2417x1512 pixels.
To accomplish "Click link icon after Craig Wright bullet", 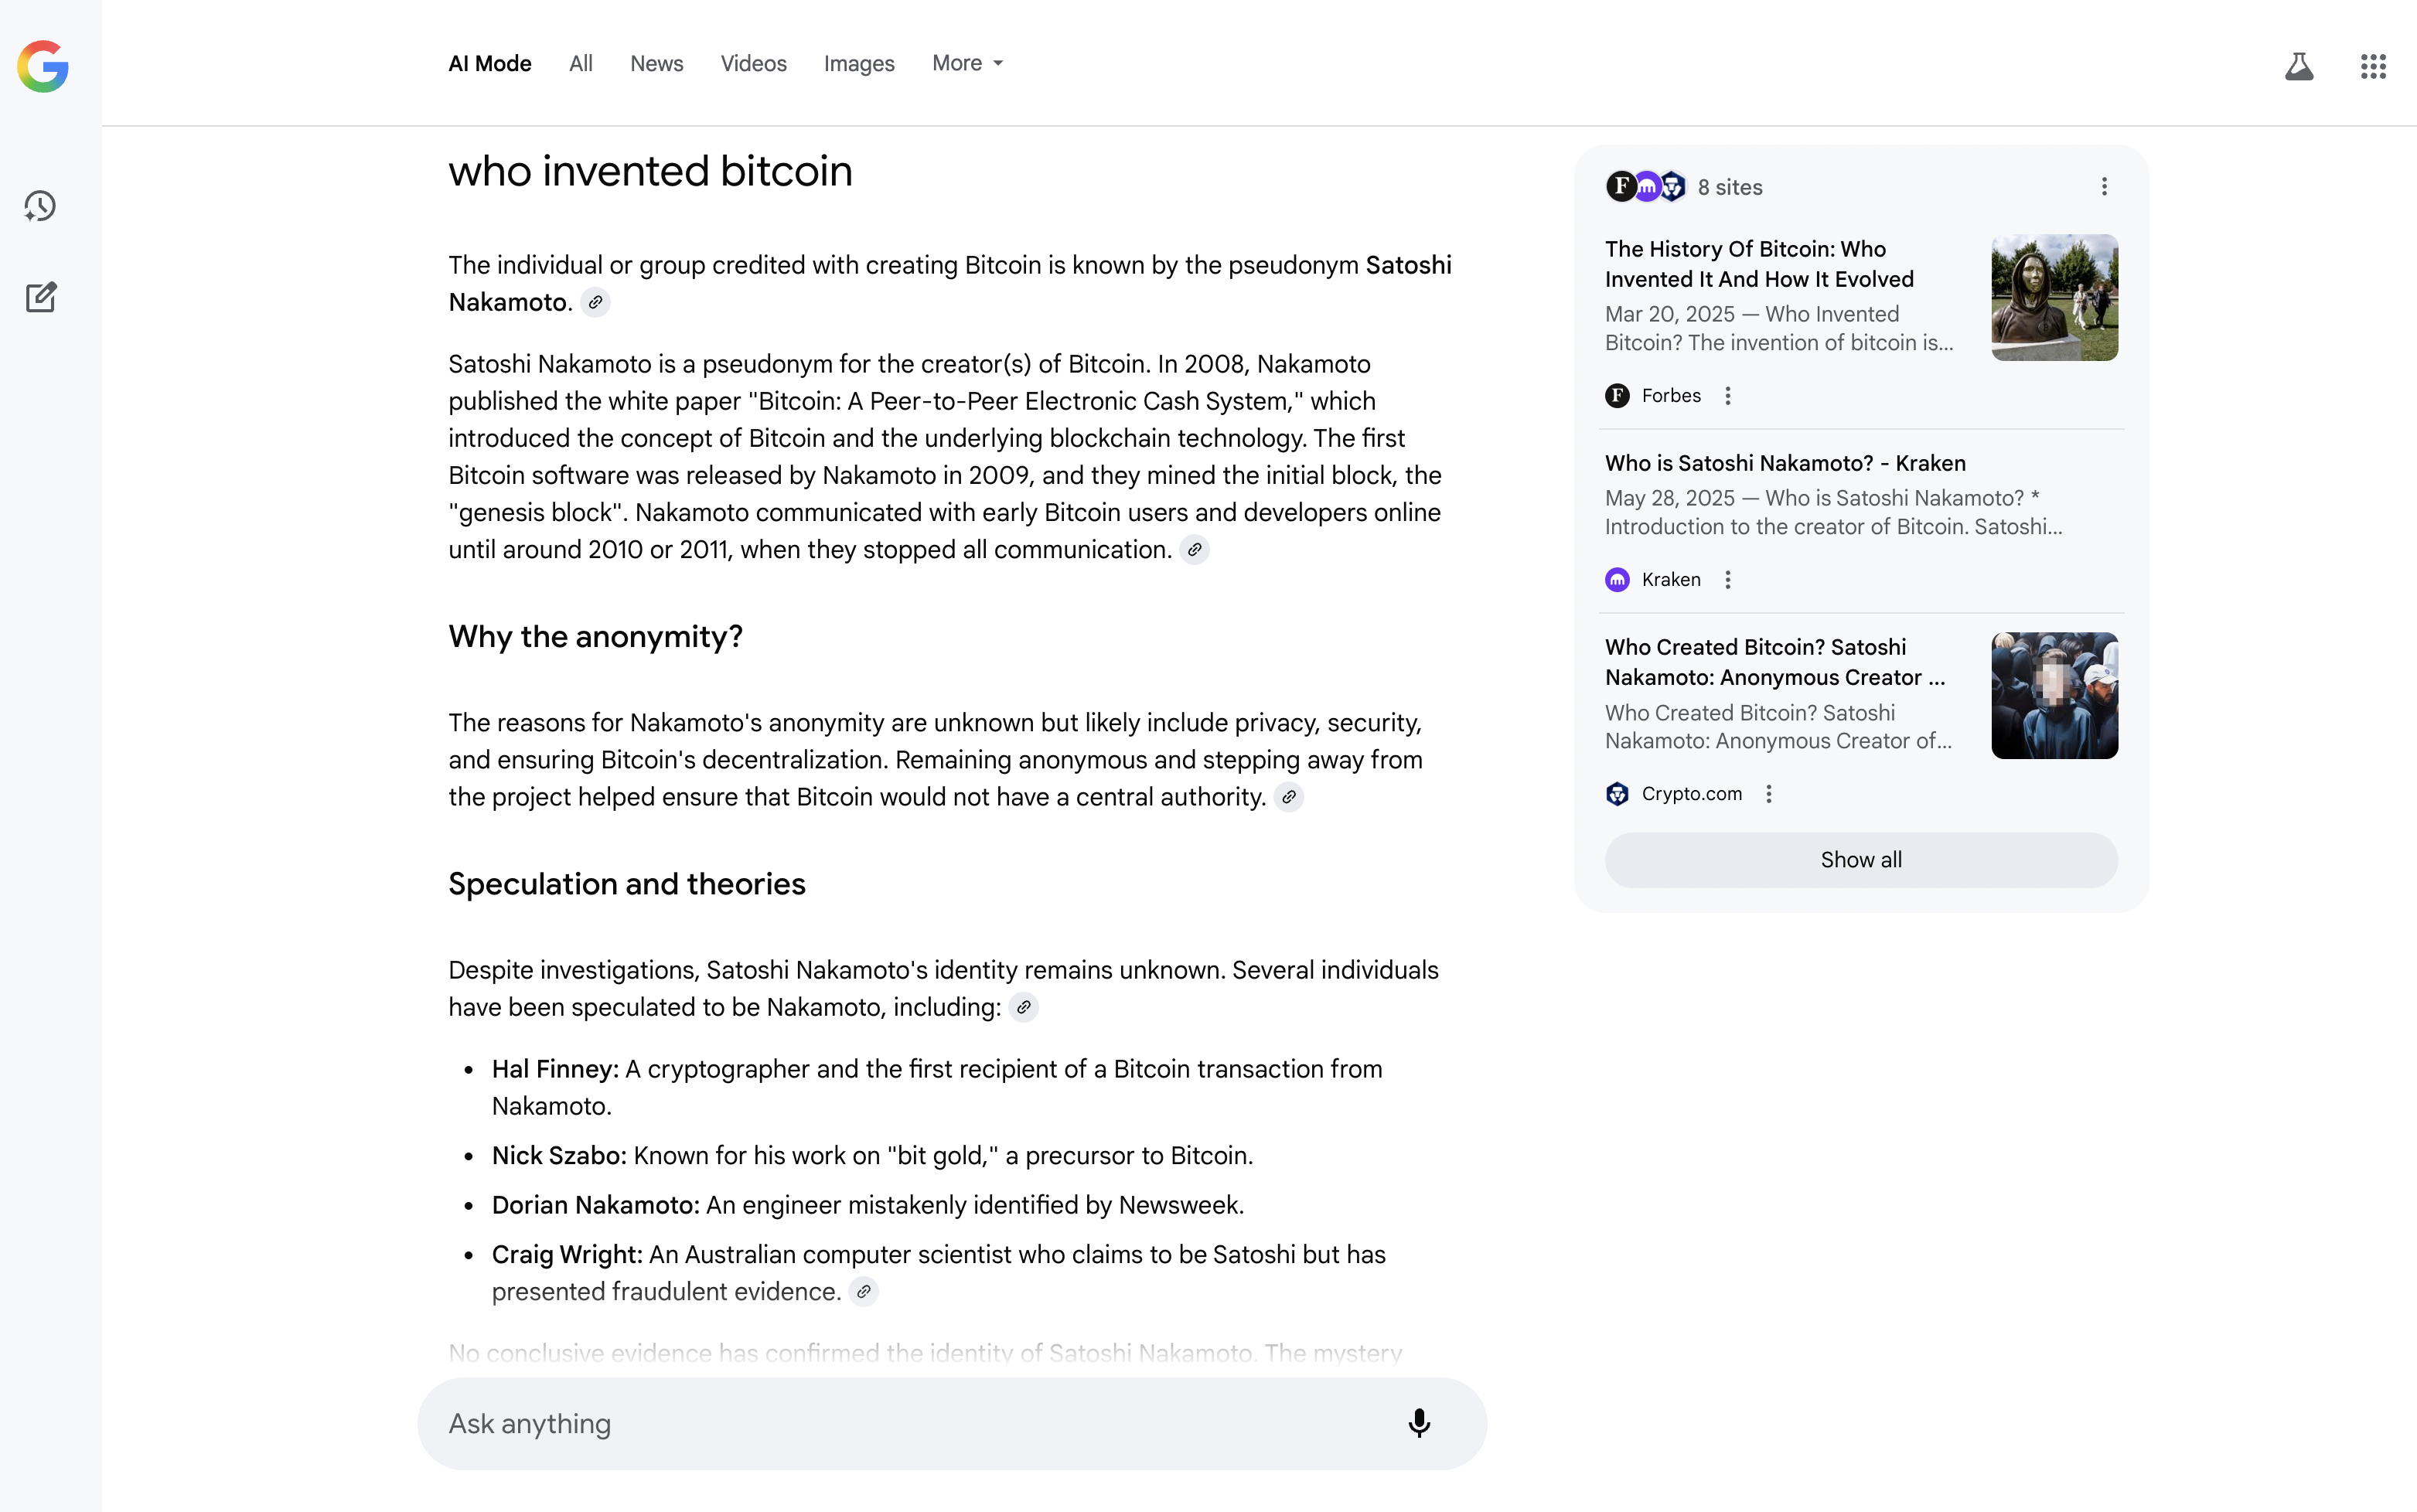I will click(x=863, y=1291).
